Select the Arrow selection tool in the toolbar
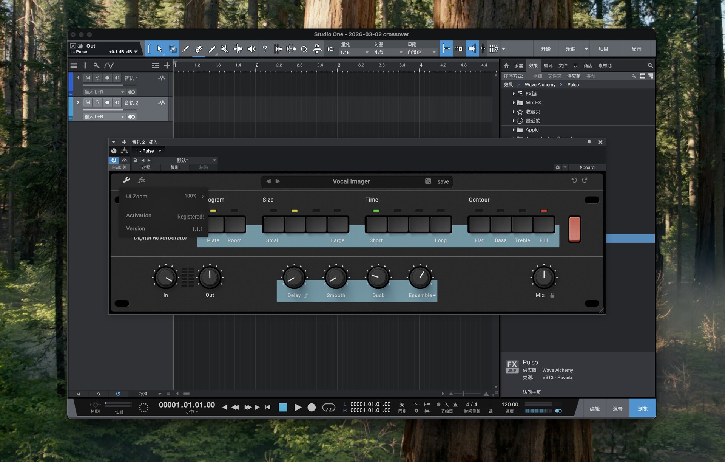Screen dimensions: 725x462 click(159, 49)
